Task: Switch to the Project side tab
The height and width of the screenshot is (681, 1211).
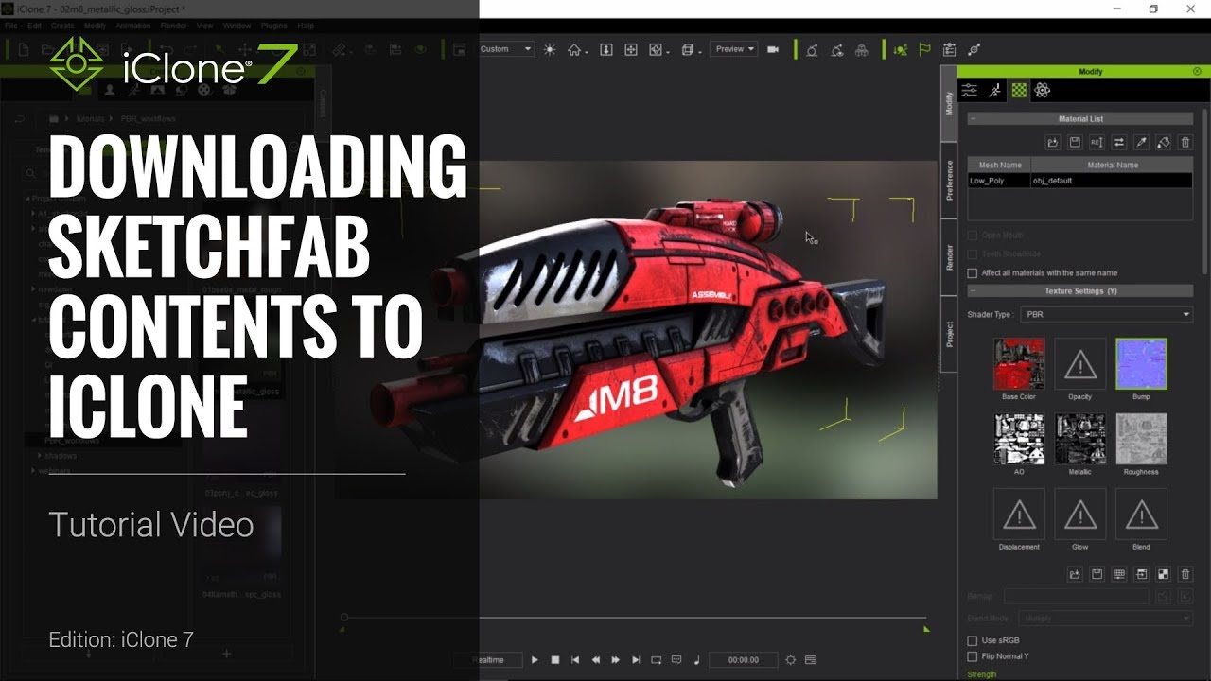Action: click(x=949, y=334)
